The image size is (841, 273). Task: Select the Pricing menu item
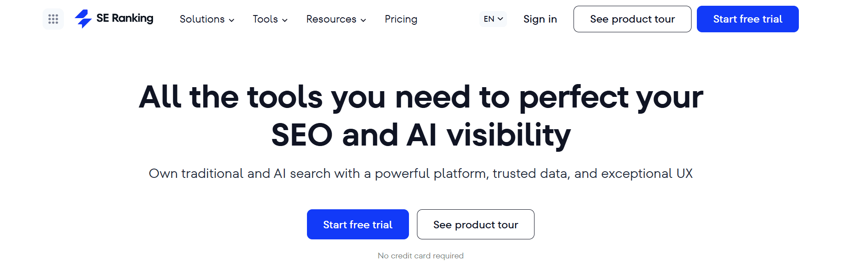coord(401,19)
